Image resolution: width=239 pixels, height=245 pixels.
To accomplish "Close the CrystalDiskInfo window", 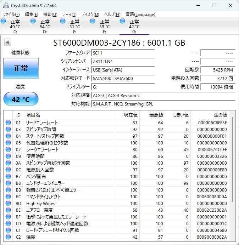I will [230, 5].
